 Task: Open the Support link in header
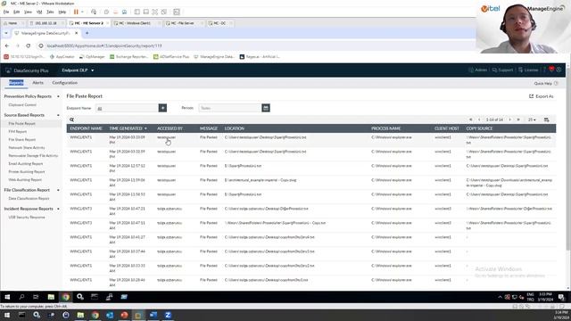point(502,70)
